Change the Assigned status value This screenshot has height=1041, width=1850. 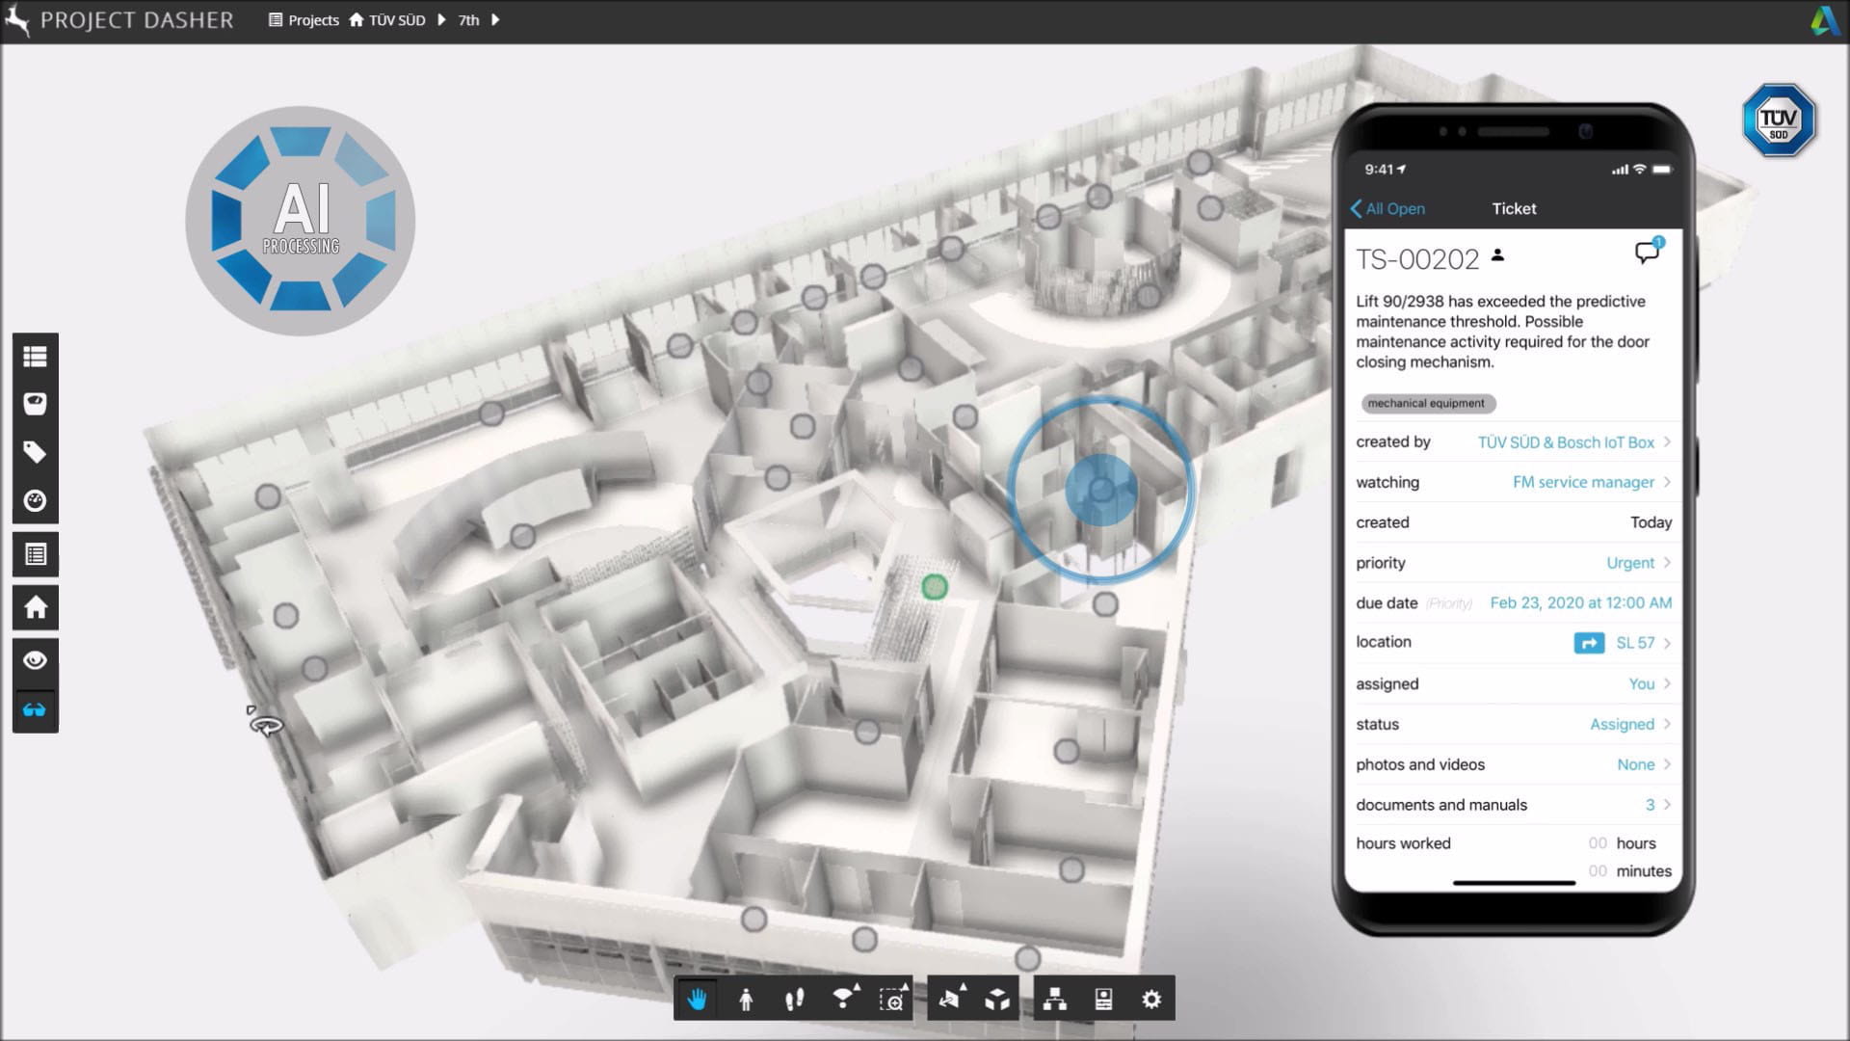click(x=1622, y=724)
